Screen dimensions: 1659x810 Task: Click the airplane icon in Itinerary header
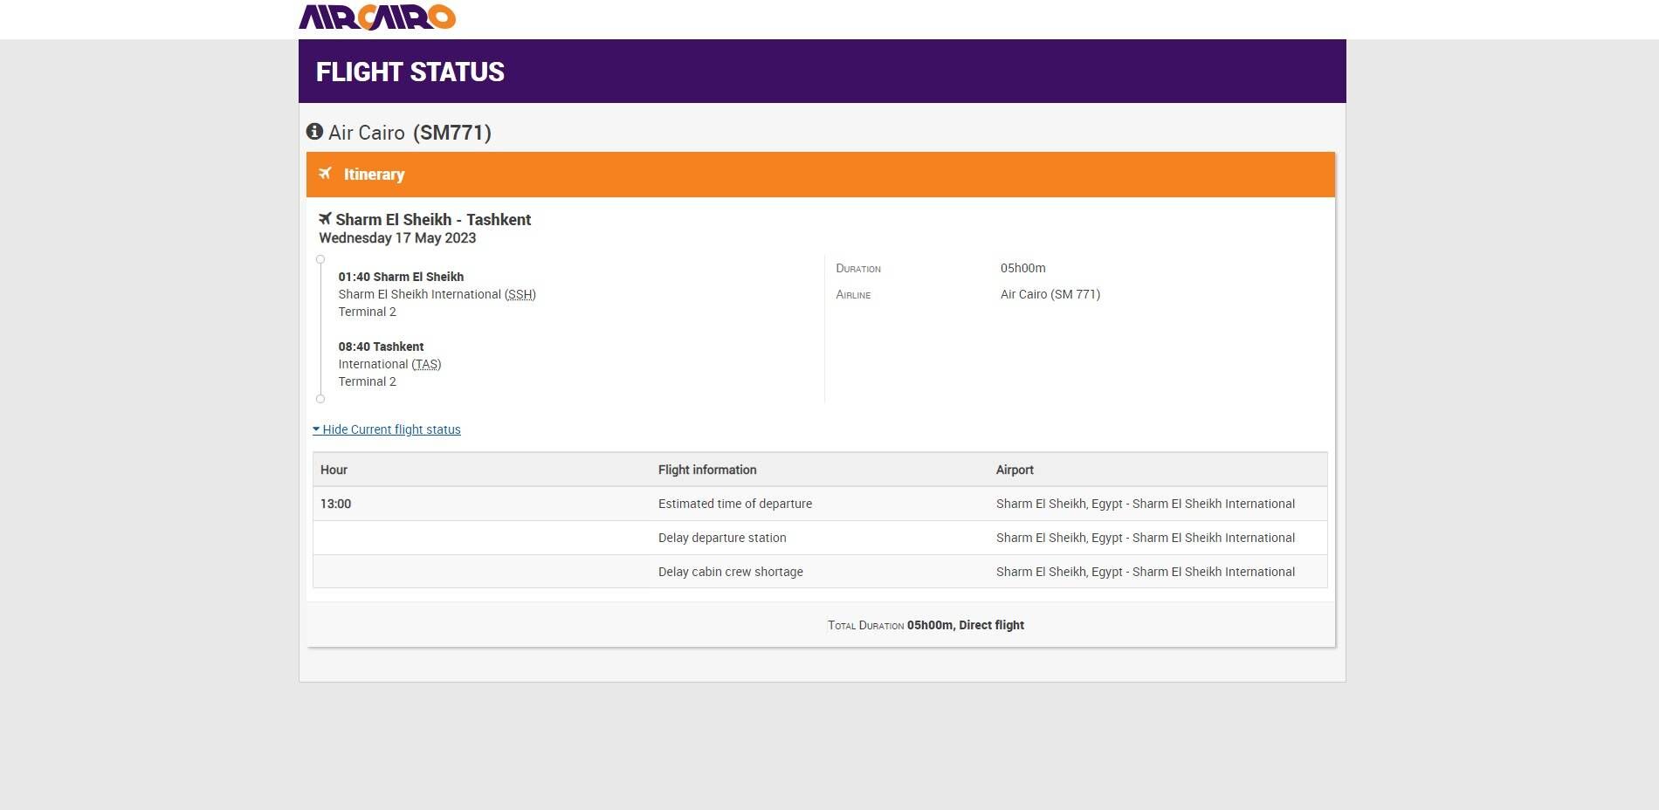point(325,173)
